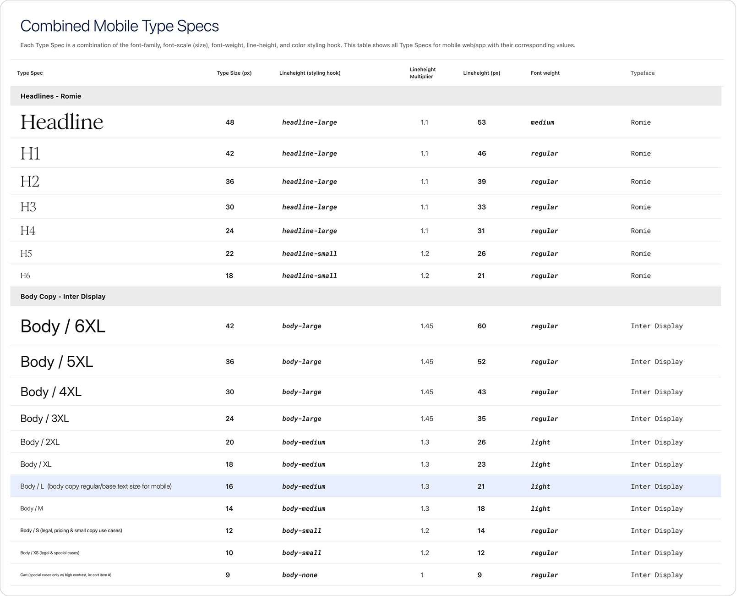Select the 'H3' type spec sample
Image resolution: width=741 pixels, height=596 pixels.
pyautogui.click(x=28, y=207)
